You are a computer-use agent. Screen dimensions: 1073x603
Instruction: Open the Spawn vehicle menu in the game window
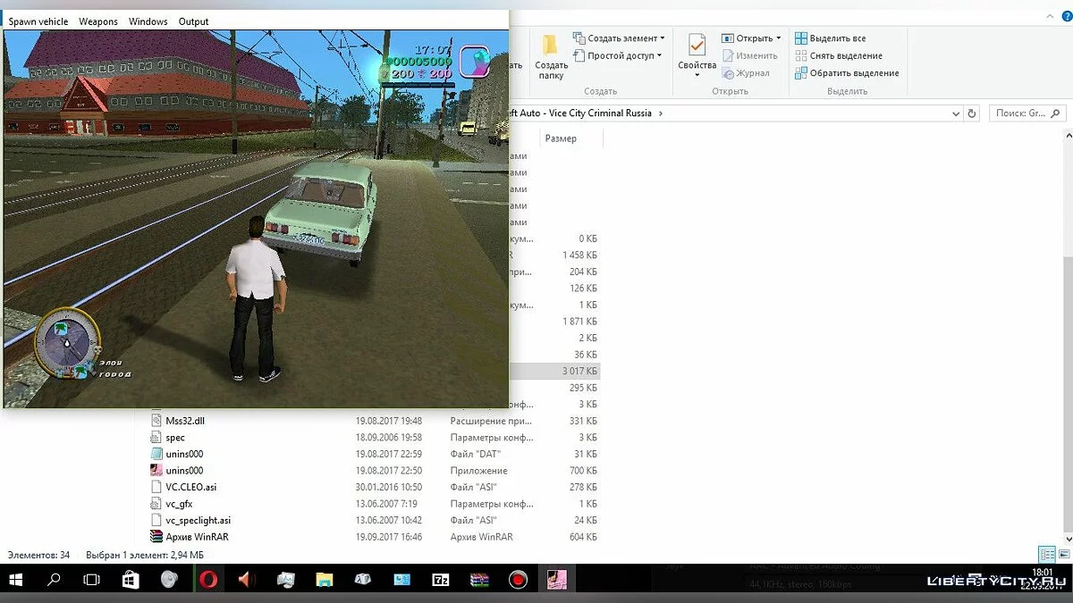(38, 21)
